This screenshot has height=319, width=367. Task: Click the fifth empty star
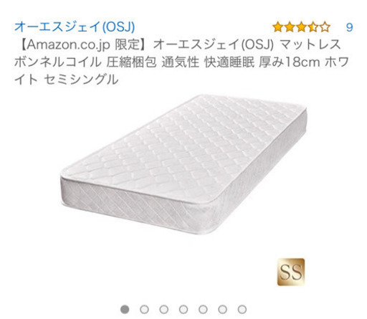point(325,27)
